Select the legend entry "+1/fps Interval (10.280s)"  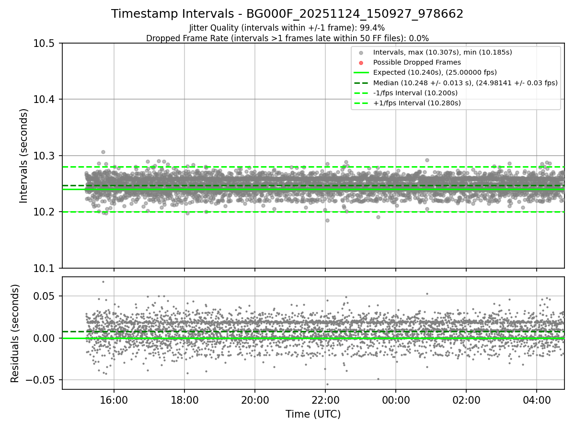417,102
